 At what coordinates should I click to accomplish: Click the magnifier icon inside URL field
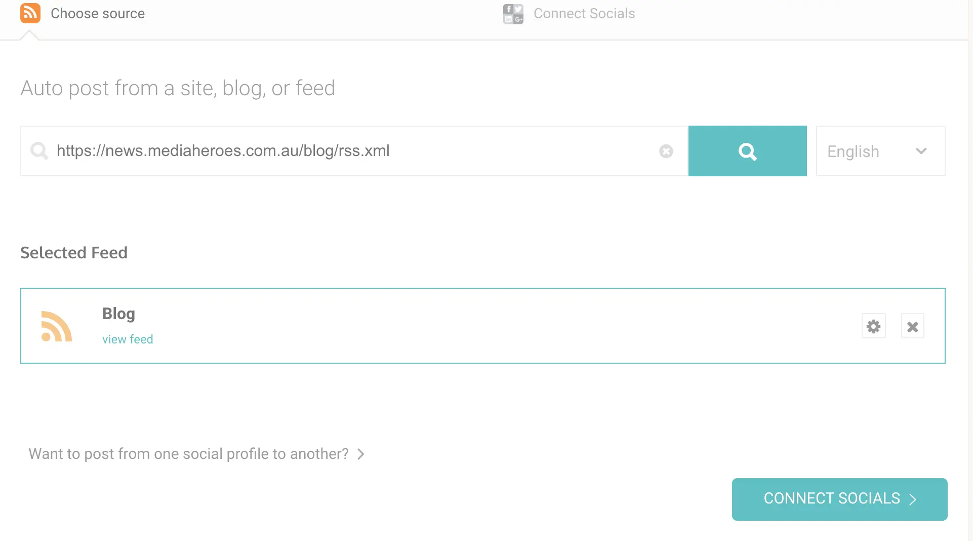pyautogui.click(x=39, y=151)
